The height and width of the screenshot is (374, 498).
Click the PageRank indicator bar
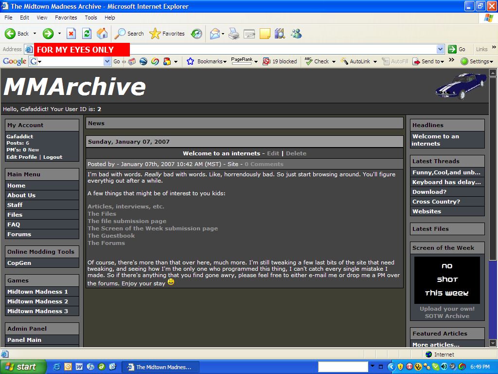pos(242,63)
